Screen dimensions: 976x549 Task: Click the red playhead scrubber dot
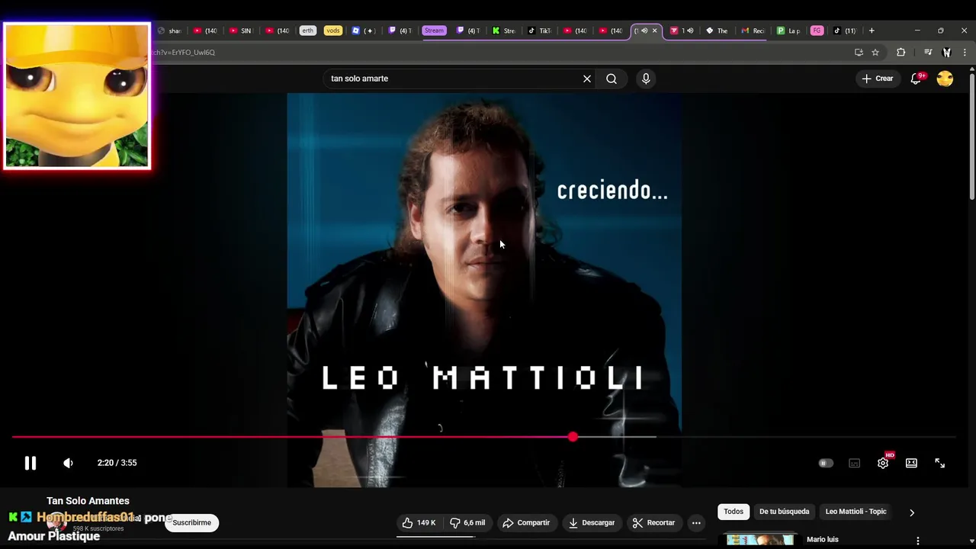(x=573, y=437)
